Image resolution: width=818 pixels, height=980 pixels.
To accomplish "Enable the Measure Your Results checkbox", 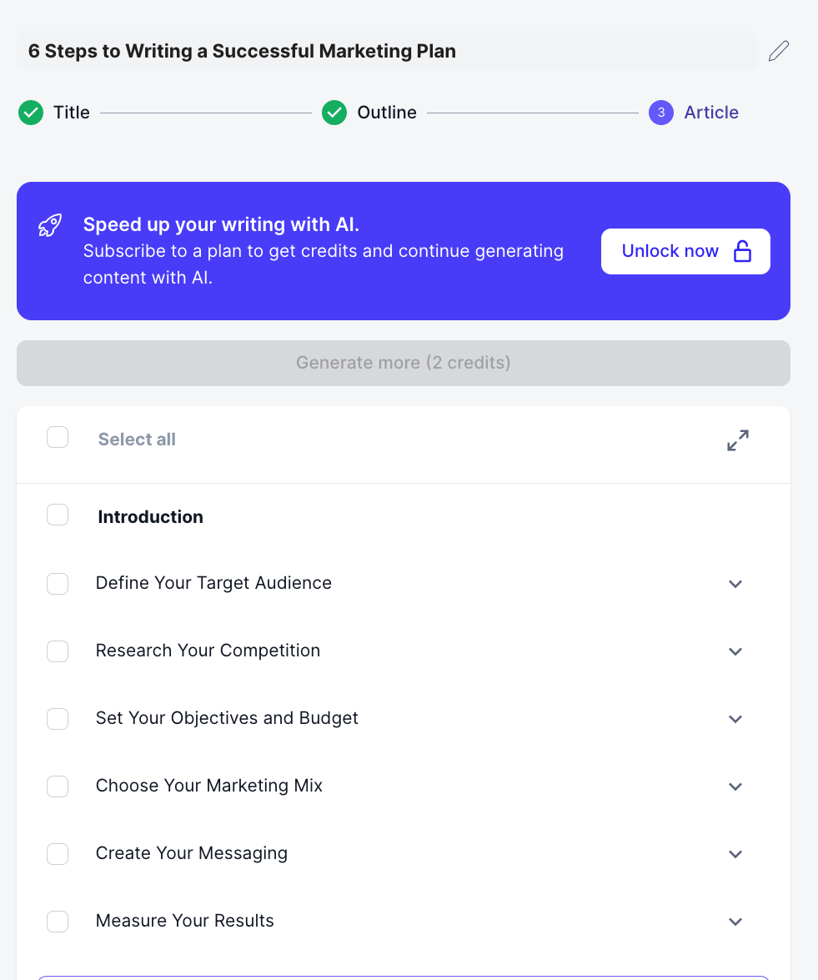I will point(58,922).
